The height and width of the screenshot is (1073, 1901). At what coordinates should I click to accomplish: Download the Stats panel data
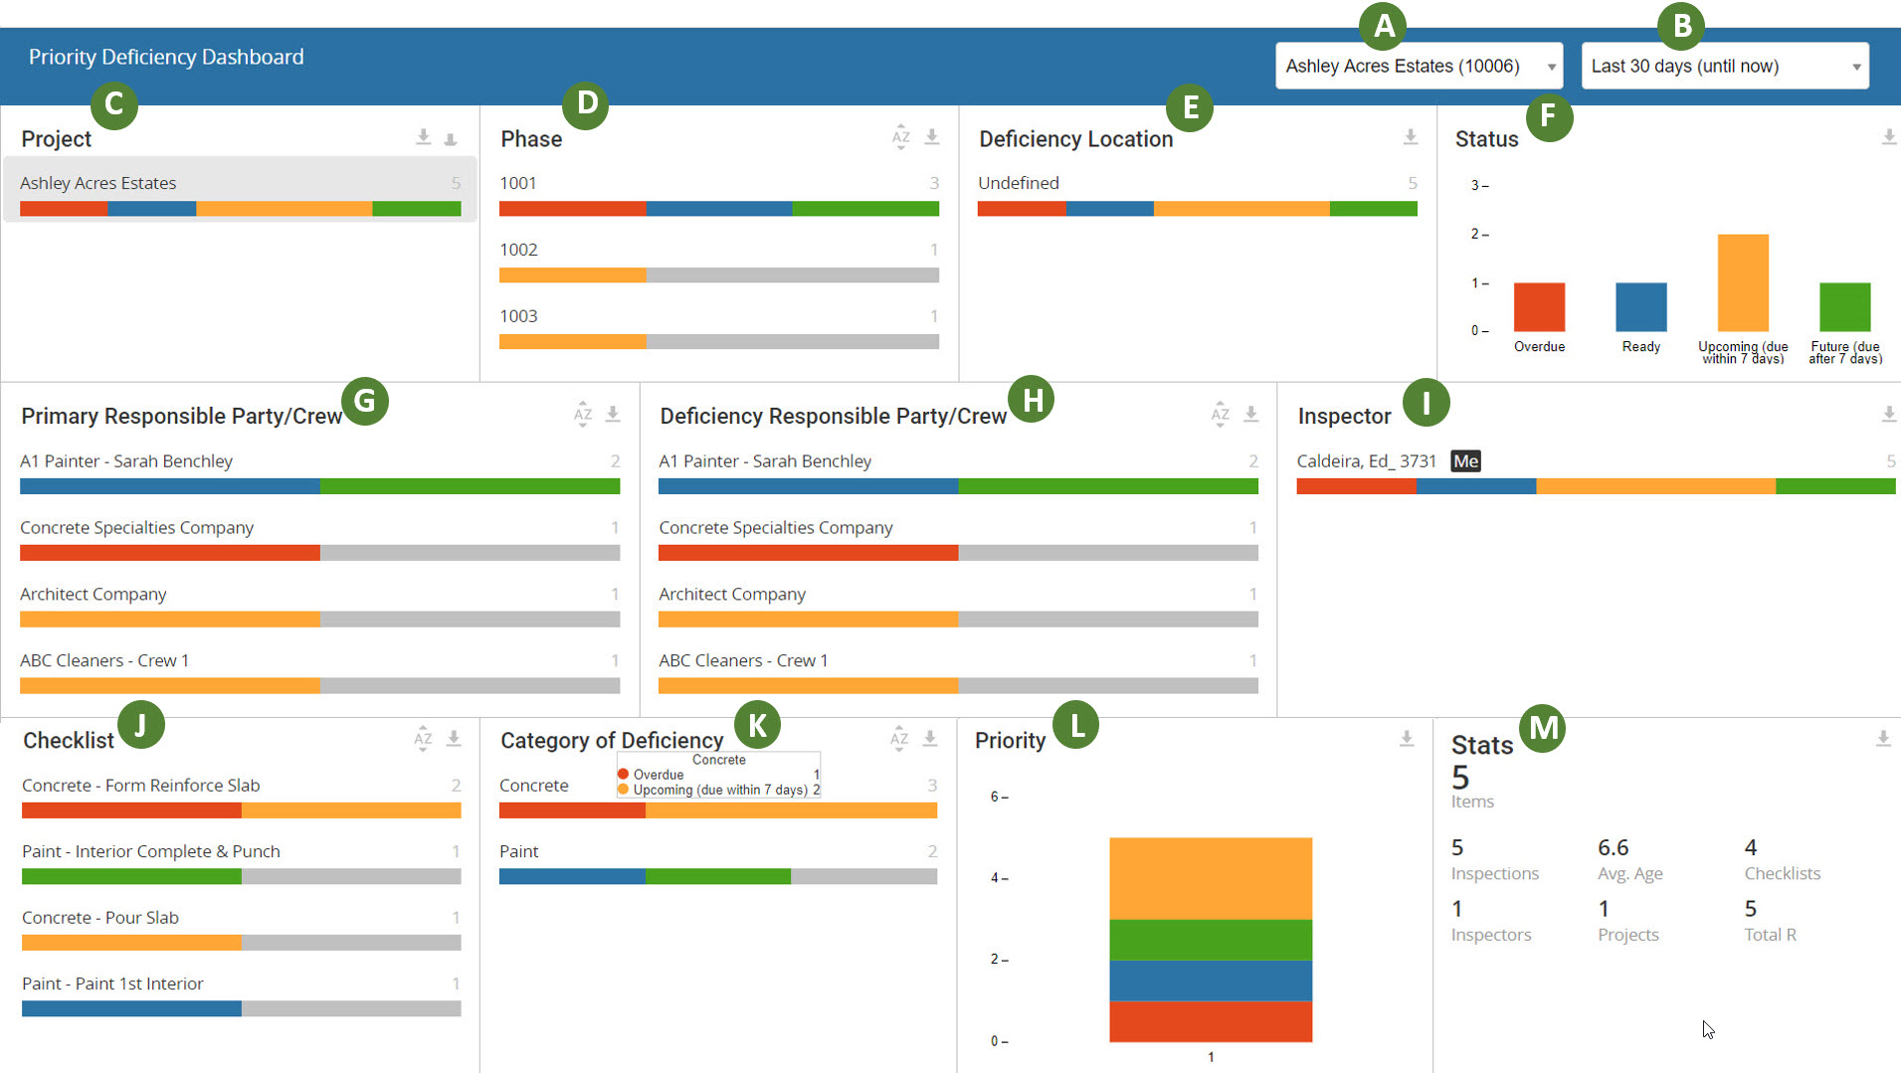(x=1885, y=738)
